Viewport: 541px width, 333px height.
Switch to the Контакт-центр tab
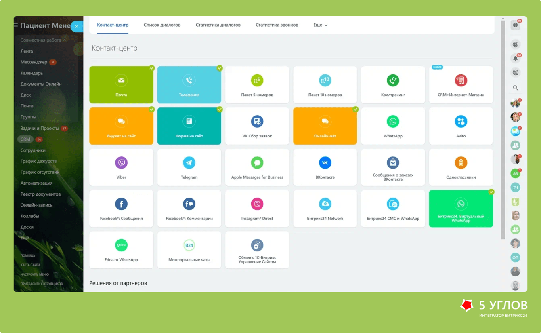click(x=113, y=25)
